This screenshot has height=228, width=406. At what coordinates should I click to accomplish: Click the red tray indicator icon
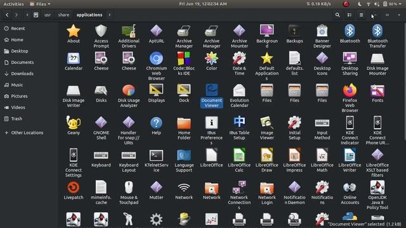[x=346, y=4]
